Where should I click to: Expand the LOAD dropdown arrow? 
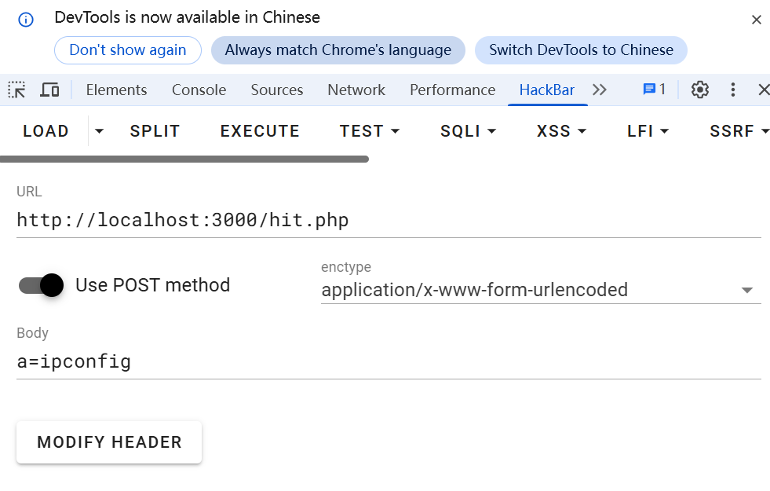[x=99, y=131]
